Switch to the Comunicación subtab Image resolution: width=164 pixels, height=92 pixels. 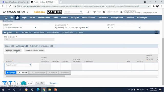point(53,32)
